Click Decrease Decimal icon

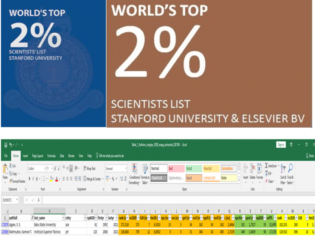[125, 179]
